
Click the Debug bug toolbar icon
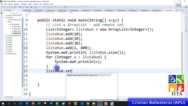click(x=23, y=7)
